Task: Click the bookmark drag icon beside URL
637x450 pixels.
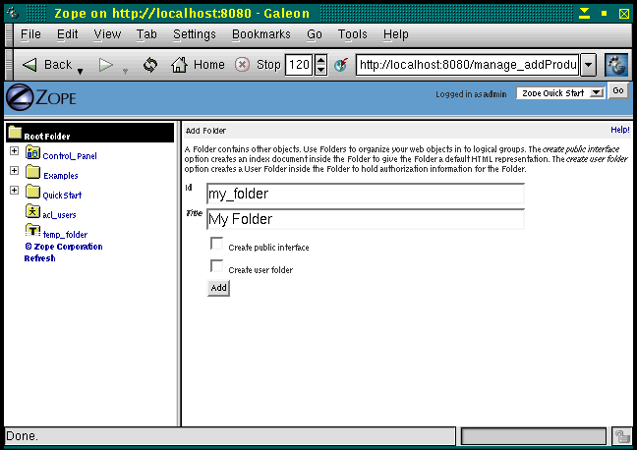Action: pyautogui.click(x=341, y=65)
